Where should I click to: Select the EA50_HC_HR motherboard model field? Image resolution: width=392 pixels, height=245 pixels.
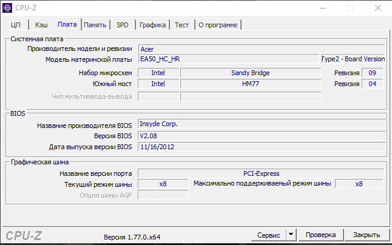click(229, 59)
